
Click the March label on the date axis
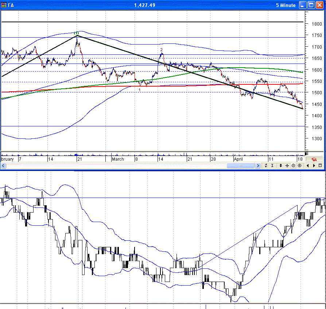point(118,159)
